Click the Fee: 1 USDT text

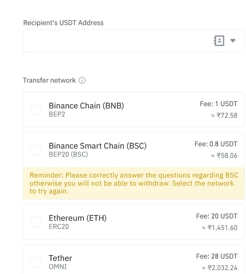coord(219,104)
